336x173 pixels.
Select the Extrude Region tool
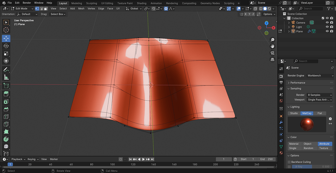tap(6, 94)
